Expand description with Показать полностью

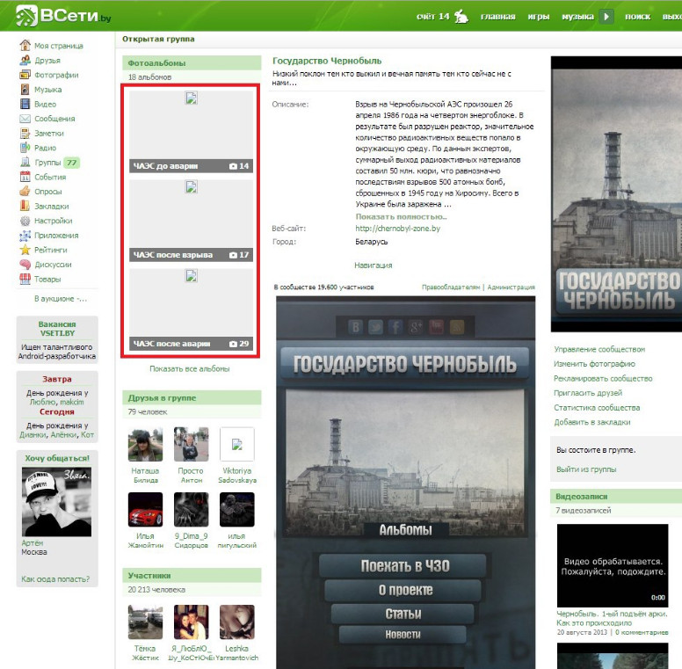401,216
